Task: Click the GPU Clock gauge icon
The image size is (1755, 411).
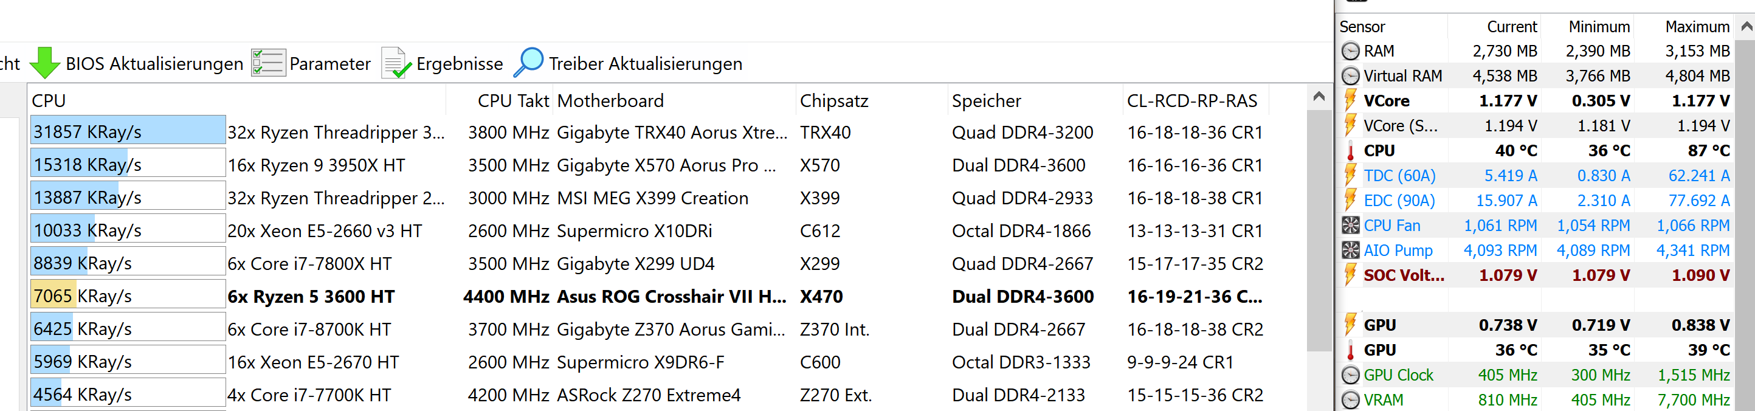Action: click(x=1350, y=375)
